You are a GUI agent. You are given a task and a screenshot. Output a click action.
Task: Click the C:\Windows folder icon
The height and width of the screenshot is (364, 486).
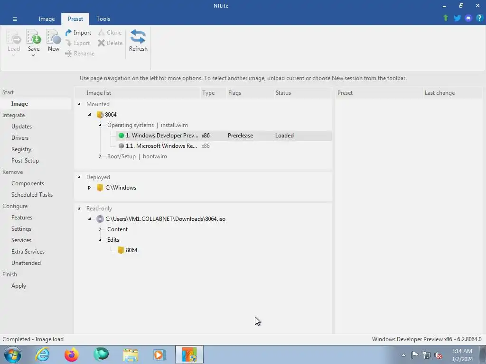(x=100, y=188)
